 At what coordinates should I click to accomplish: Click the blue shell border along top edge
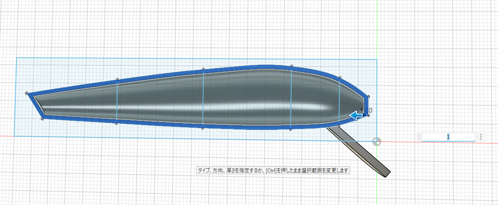coord(159,75)
